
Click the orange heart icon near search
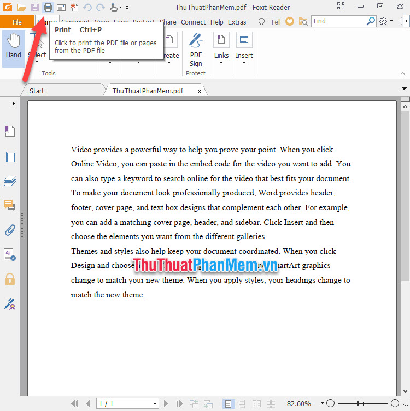290,21
